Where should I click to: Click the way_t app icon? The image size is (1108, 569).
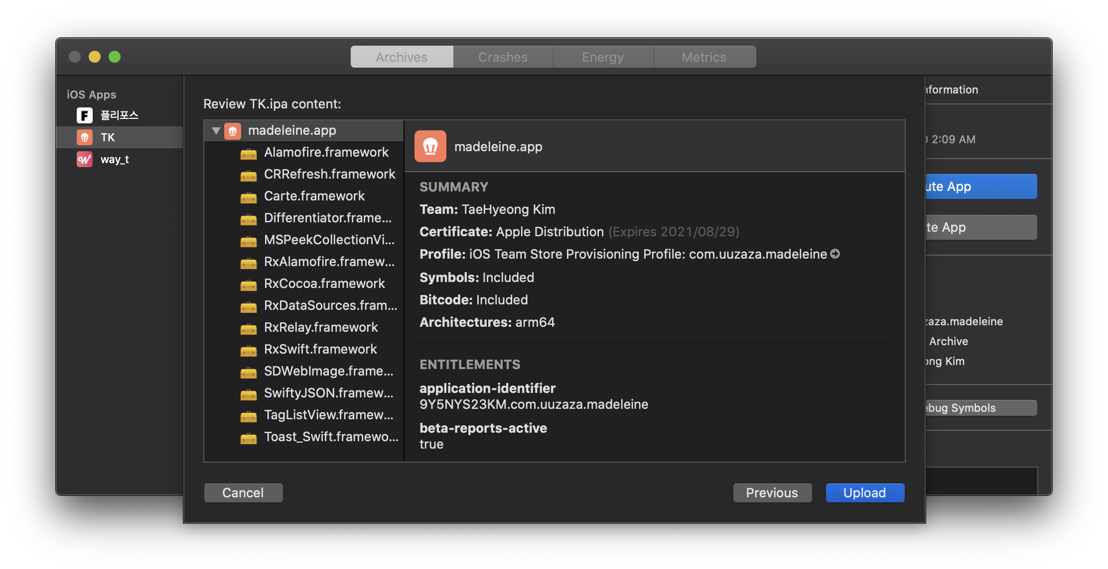[x=85, y=159]
